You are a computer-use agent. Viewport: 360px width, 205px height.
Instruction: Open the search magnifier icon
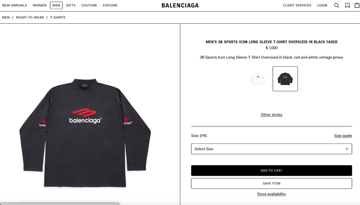point(336,5)
